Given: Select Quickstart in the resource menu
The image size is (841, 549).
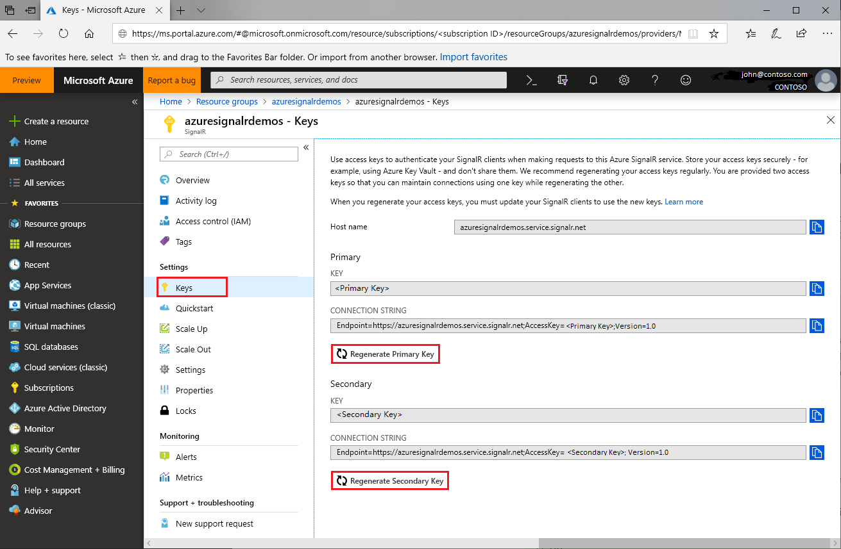Looking at the screenshot, I should [194, 308].
